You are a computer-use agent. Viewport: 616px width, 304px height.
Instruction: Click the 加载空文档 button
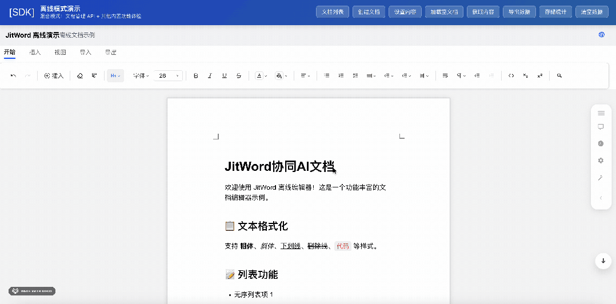click(444, 12)
